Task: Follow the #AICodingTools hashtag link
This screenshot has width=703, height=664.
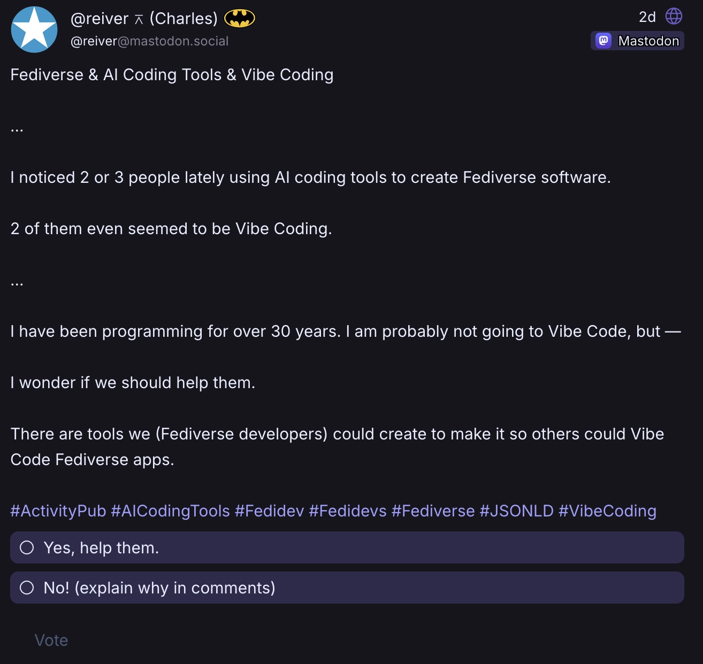Action: (x=170, y=511)
